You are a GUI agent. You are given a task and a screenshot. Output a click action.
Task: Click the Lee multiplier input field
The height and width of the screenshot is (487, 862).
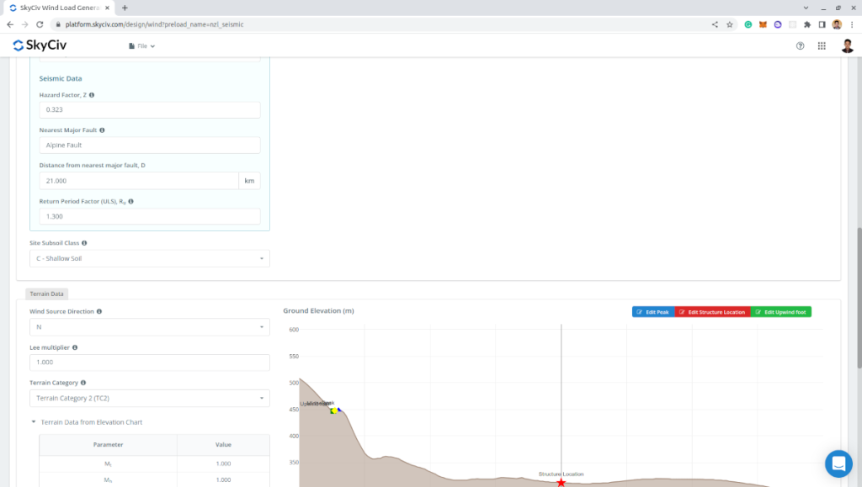point(149,363)
